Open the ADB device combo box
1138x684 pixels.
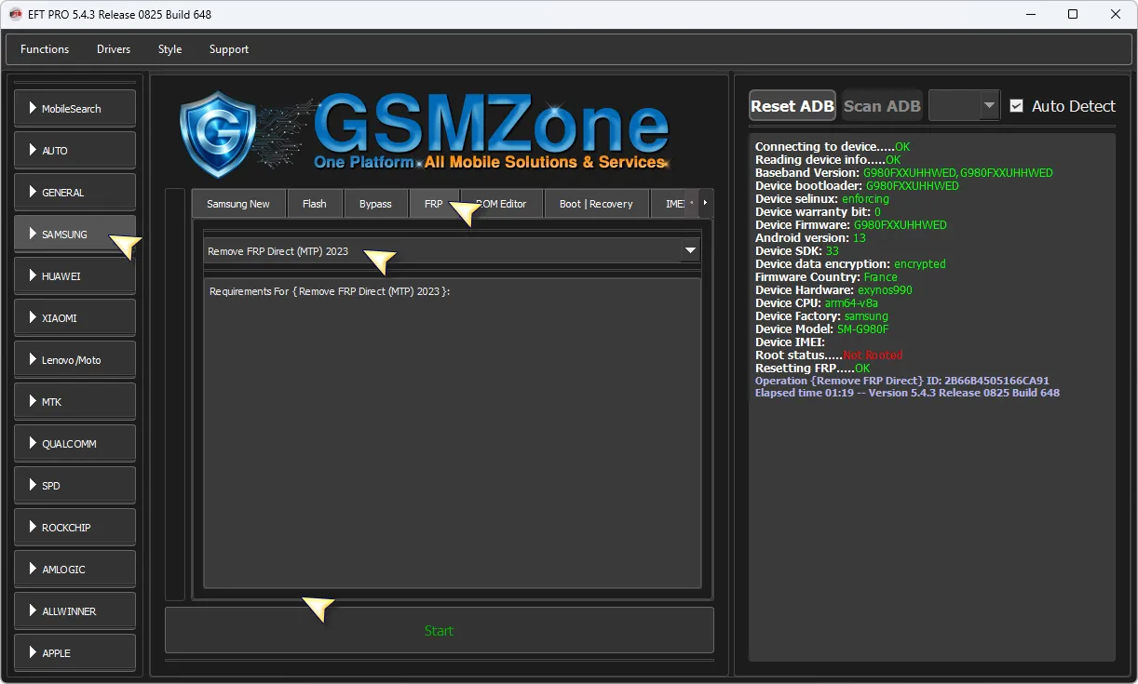[x=964, y=106]
